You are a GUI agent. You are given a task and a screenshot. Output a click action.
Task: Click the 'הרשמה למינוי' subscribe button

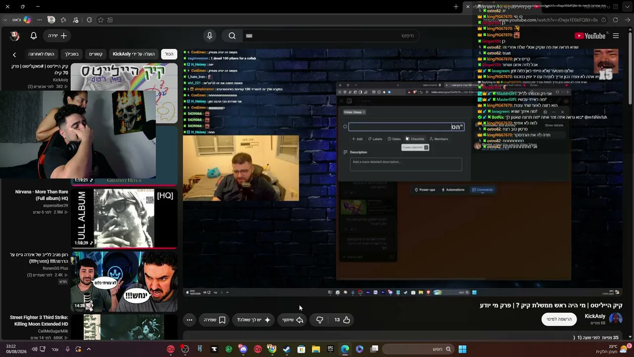[x=559, y=319]
